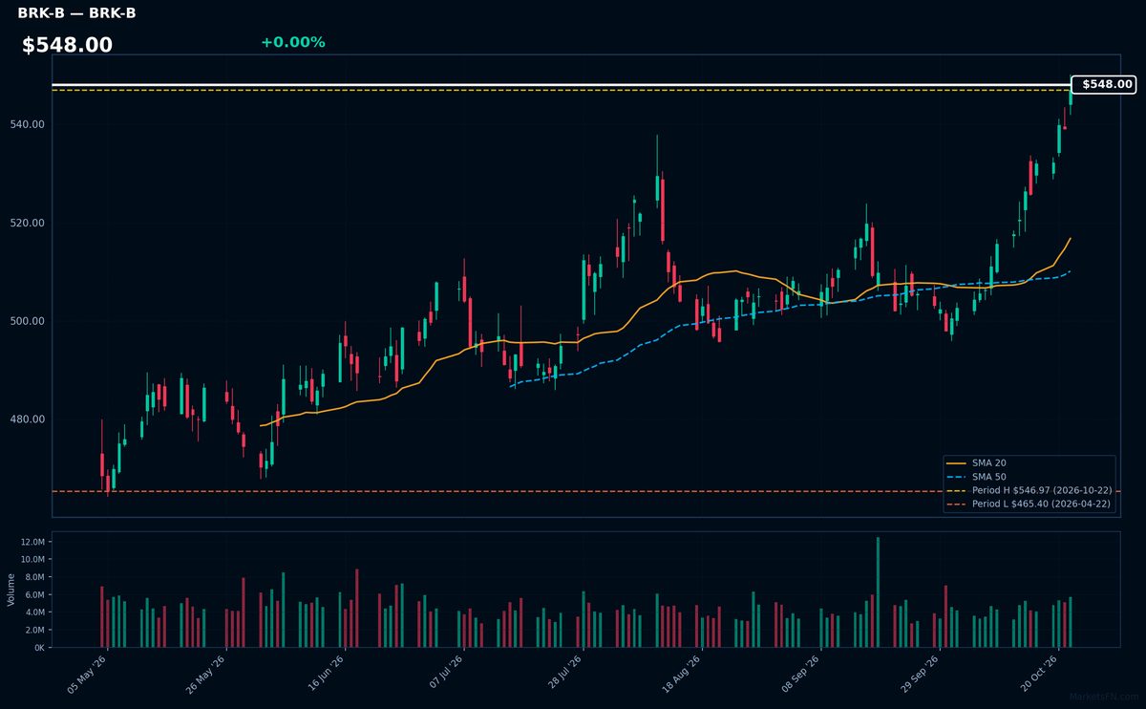Click the 05 May '26 date label
The height and width of the screenshot is (709, 1146).
coord(88,676)
